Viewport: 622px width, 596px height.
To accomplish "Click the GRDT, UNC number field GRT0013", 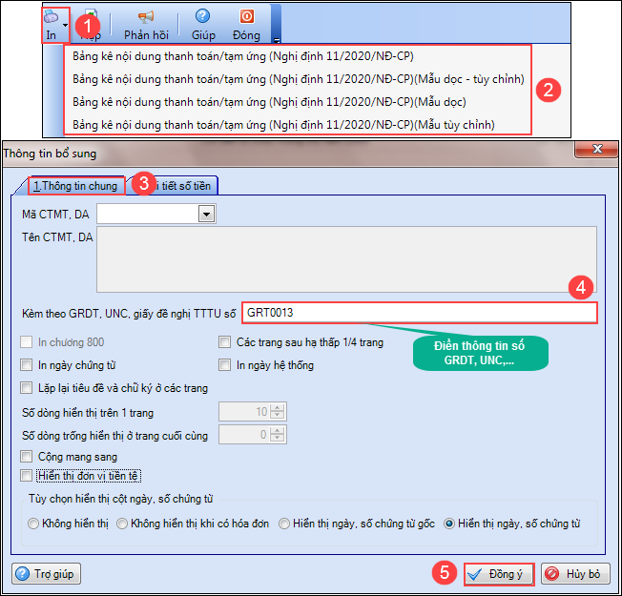I will (x=420, y=313).
